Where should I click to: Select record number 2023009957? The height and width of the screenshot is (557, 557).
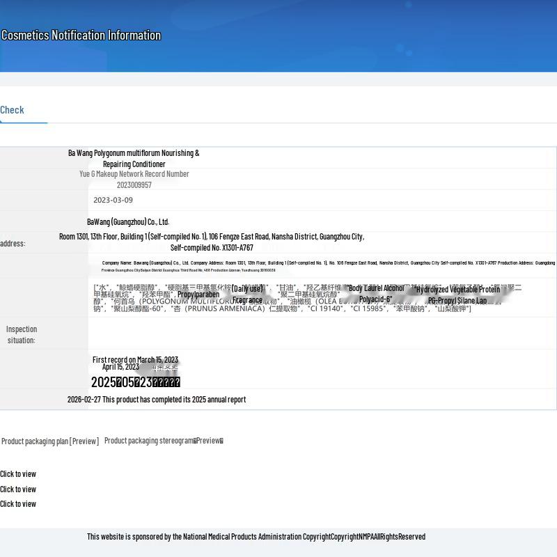pos(134,185)
